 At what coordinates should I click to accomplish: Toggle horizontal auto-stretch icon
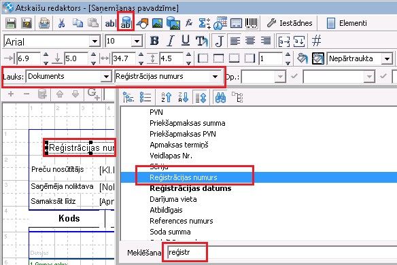[284, 41]
